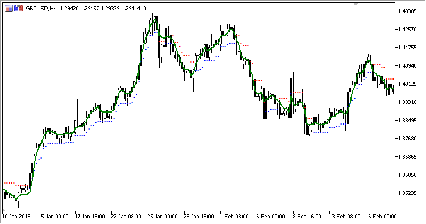The image size is (426, 224).
Task: Click the 1 Feb 08:00 time label
Action: click(x=235, y=217)
